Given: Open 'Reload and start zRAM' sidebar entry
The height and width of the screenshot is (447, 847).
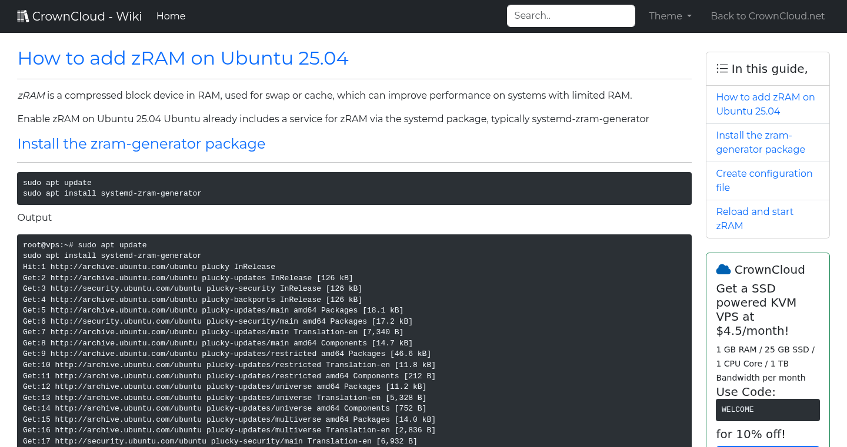Looking at the screenshot, I should pos(755,219).
